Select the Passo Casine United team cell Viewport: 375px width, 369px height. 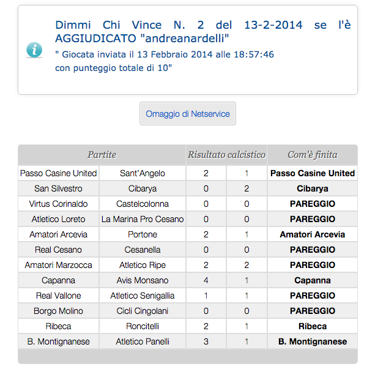(x=58, y=173)
